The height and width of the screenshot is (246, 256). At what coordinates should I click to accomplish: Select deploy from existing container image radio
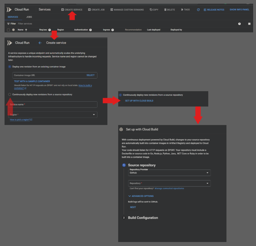pos(10,66)
